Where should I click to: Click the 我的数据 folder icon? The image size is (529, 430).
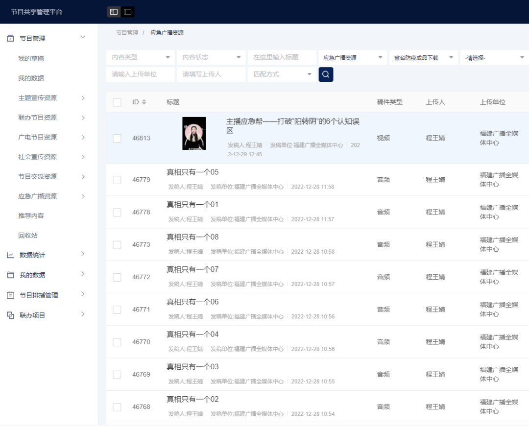coord(10,275)
